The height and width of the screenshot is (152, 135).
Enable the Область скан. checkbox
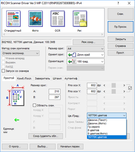point(34,105)
